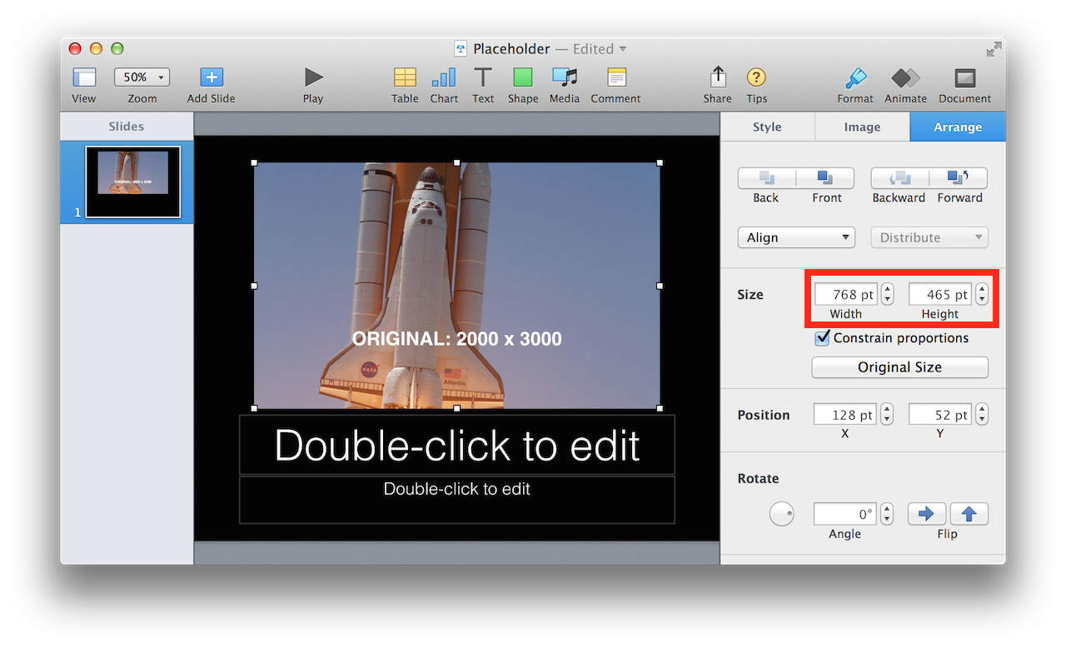
Task: Add a Comment to slide
Action: (x=616, y=77)
